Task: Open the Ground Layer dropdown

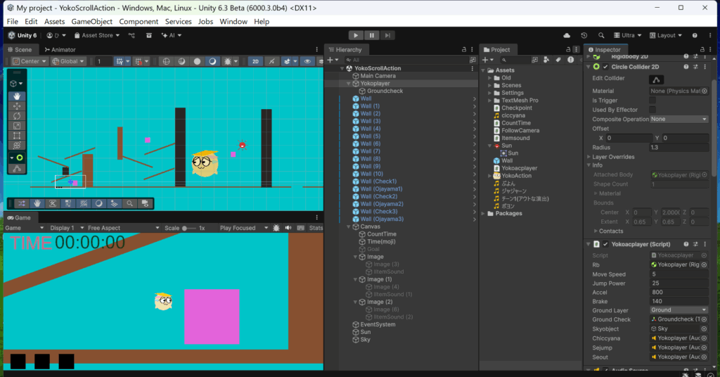Action: point(679,310)
